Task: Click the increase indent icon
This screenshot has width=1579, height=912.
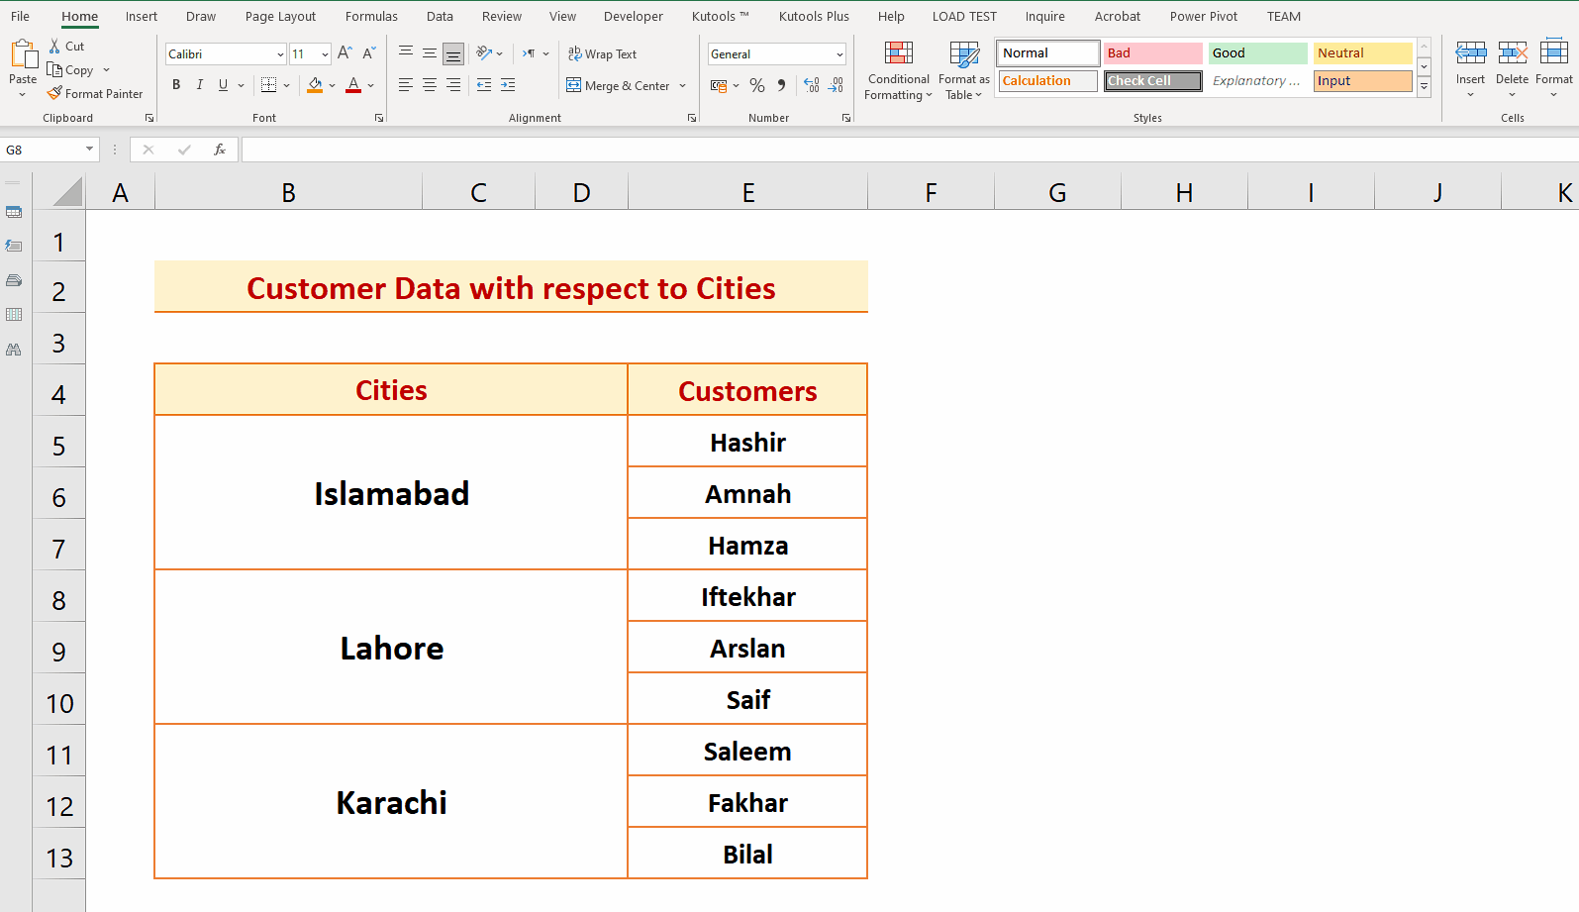Action: click(508, 85)
